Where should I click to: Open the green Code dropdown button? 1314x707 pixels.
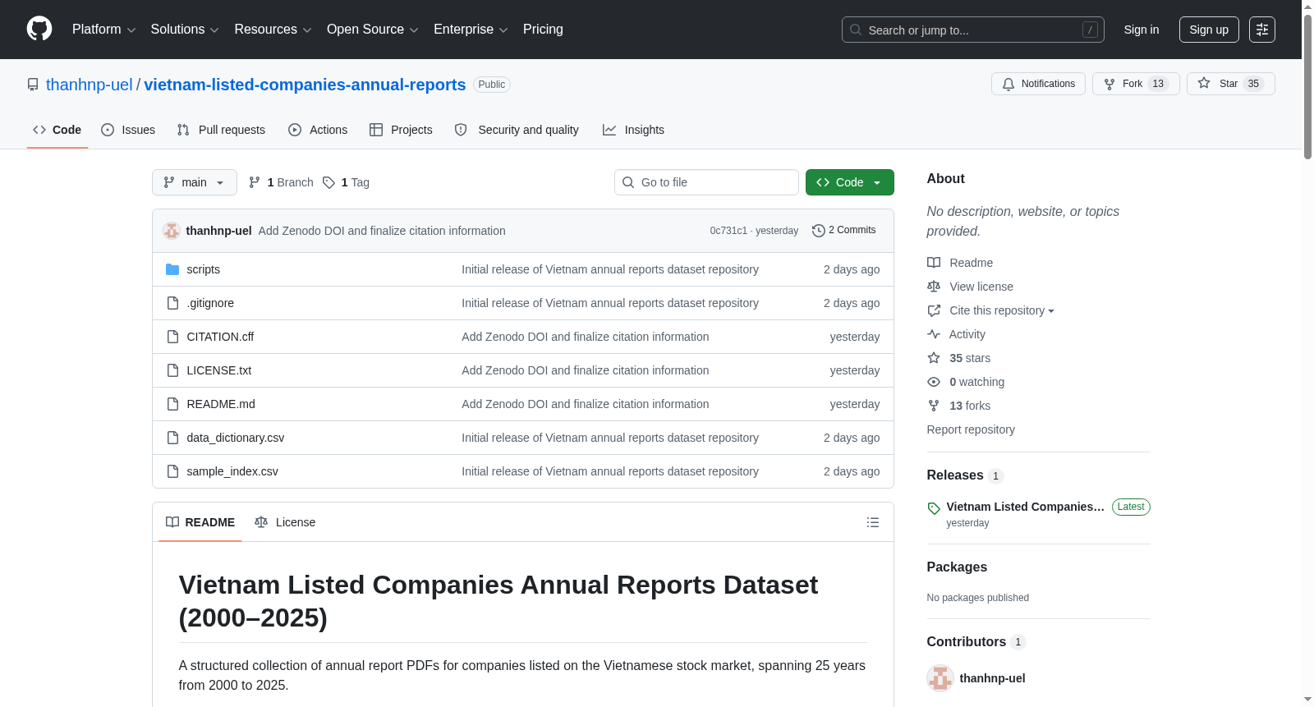click(850, 182)
